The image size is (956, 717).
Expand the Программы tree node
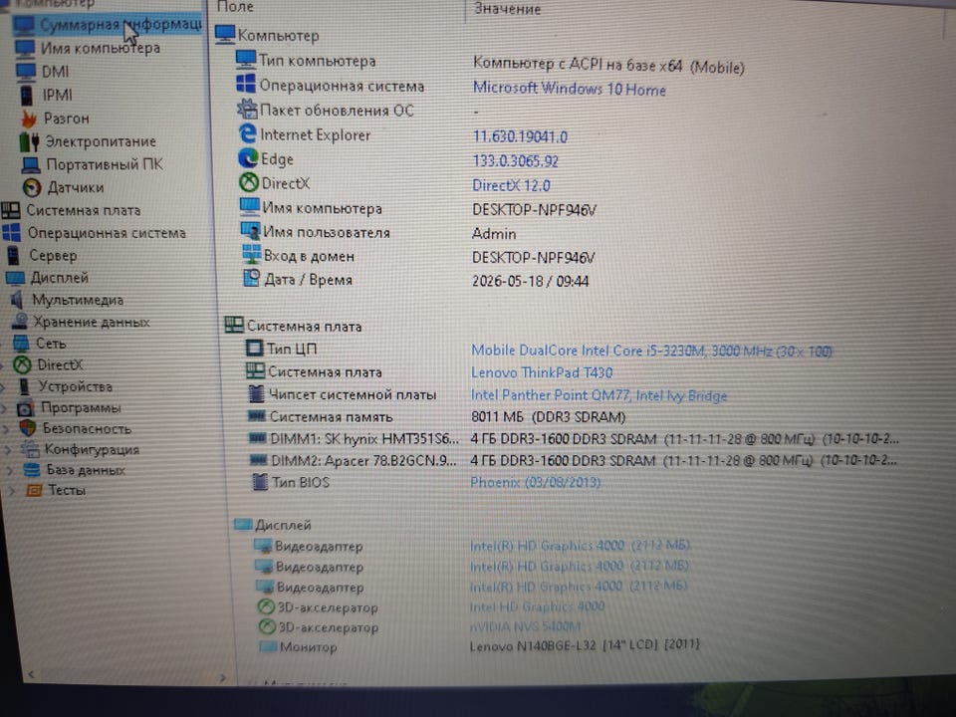tap(4, 408)
